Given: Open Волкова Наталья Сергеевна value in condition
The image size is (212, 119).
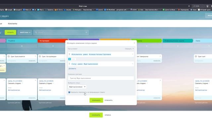Looking at the screenshot, I should 100,54.
